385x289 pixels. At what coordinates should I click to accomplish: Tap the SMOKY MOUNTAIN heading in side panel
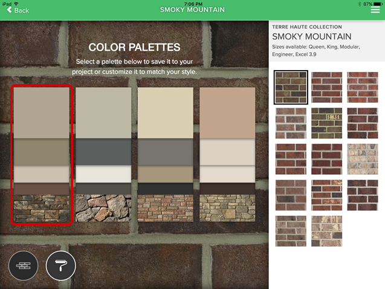click(312, 37)
